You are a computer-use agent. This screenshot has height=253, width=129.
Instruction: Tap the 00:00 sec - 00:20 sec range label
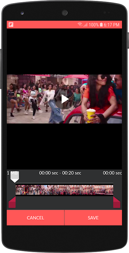click(x=60, y=173)
